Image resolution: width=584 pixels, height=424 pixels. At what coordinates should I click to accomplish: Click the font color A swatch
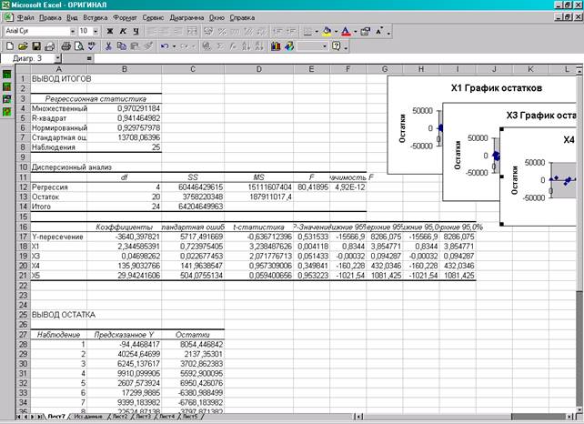pos(347,31)
